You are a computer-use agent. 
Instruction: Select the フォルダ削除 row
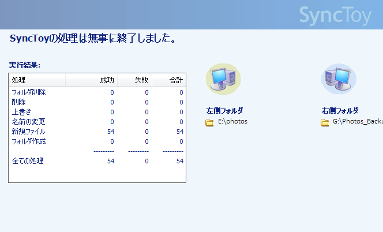pyautogui.click(x=97, y=92)
